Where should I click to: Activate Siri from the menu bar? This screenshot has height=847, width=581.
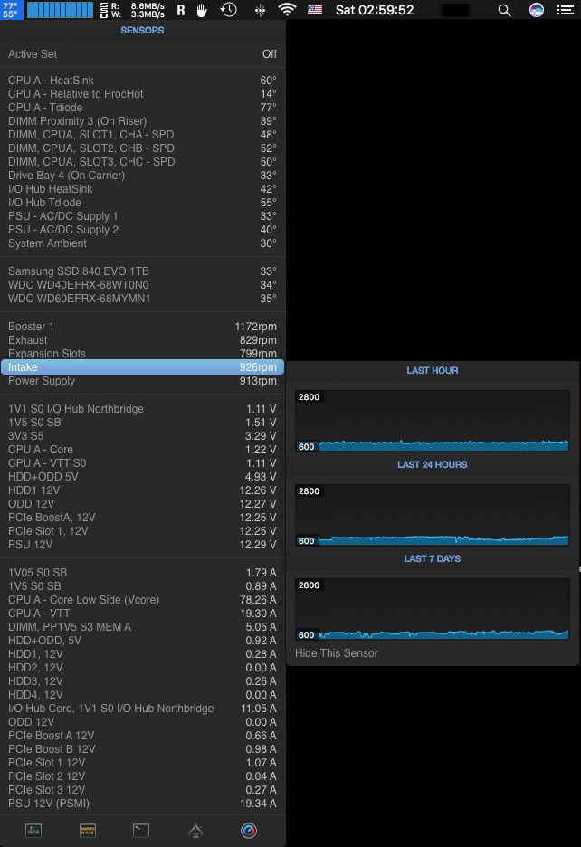pos(536,10)
